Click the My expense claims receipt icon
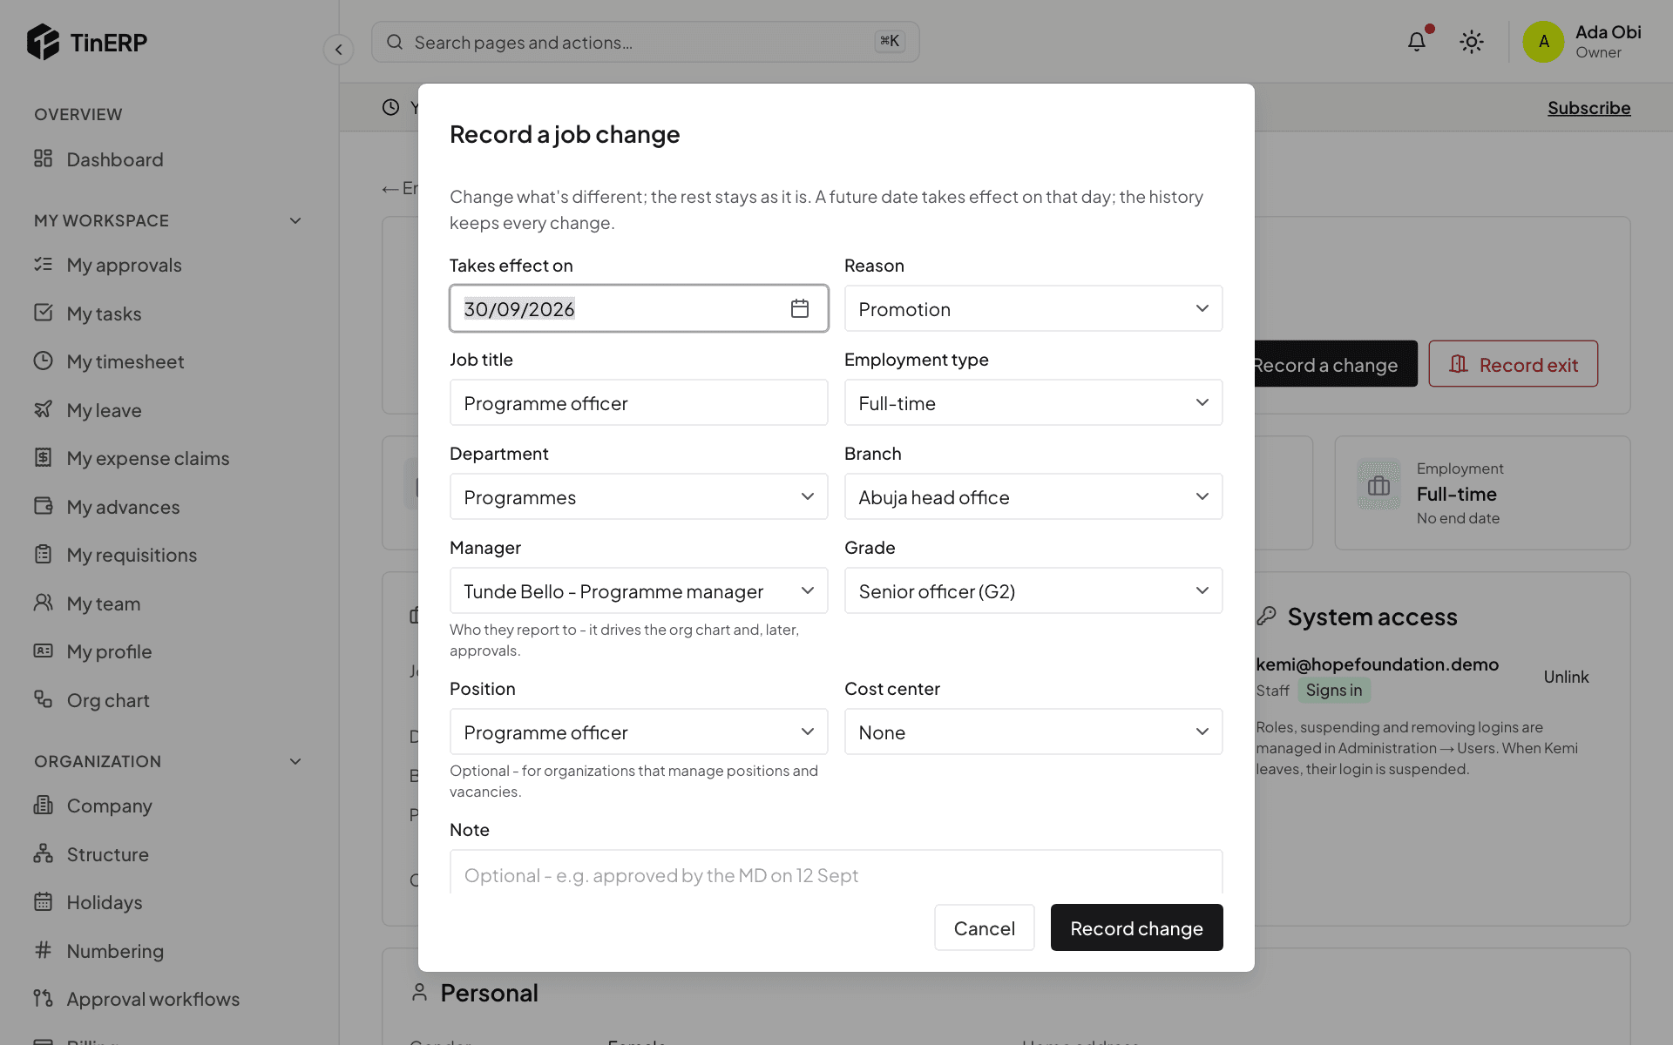Image resolution: width=1673 pixels, height=1045 pixels. tap(44, 457)
